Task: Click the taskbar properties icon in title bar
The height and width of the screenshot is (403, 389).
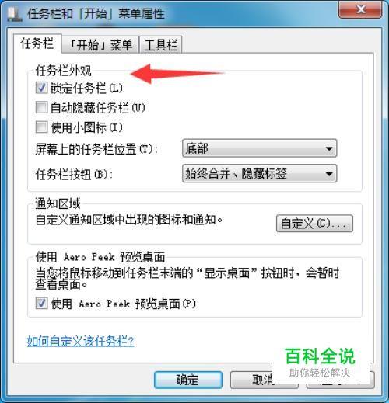Action: pyautogui.click(x=15, y=14)
